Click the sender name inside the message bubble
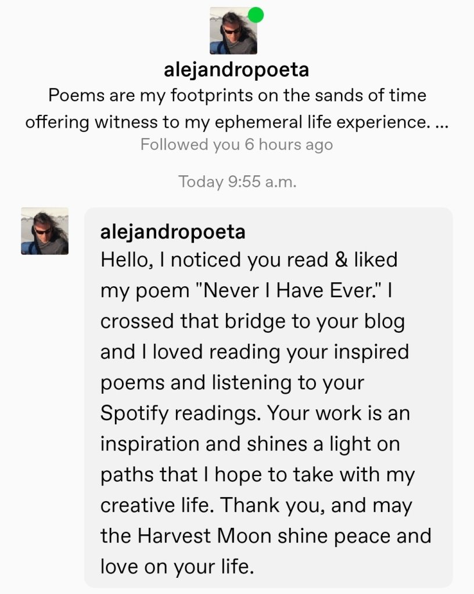 pos(173,232)
